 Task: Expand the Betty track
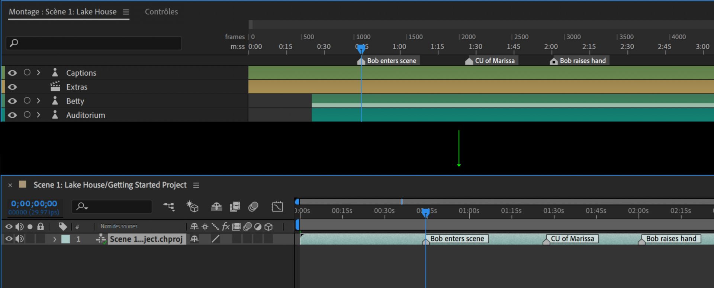click(x=38, y=101)
